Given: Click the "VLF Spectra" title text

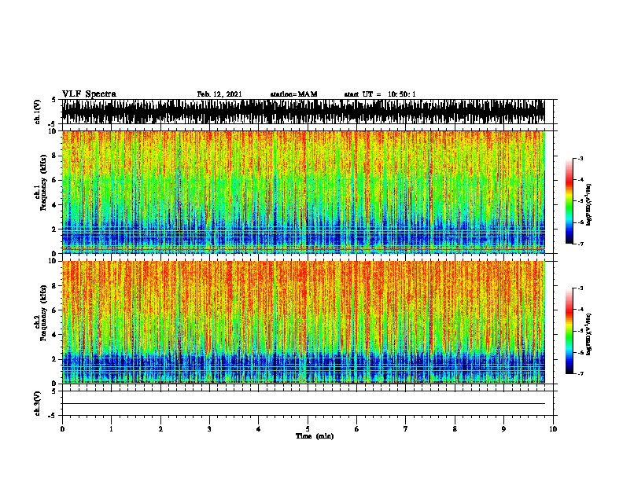Looking at the screenshot, I should (89, 94).
